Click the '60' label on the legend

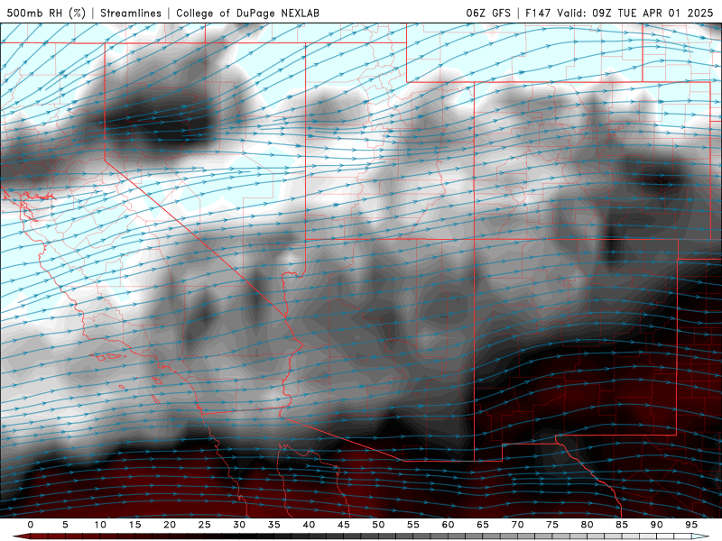coord(448,525)
